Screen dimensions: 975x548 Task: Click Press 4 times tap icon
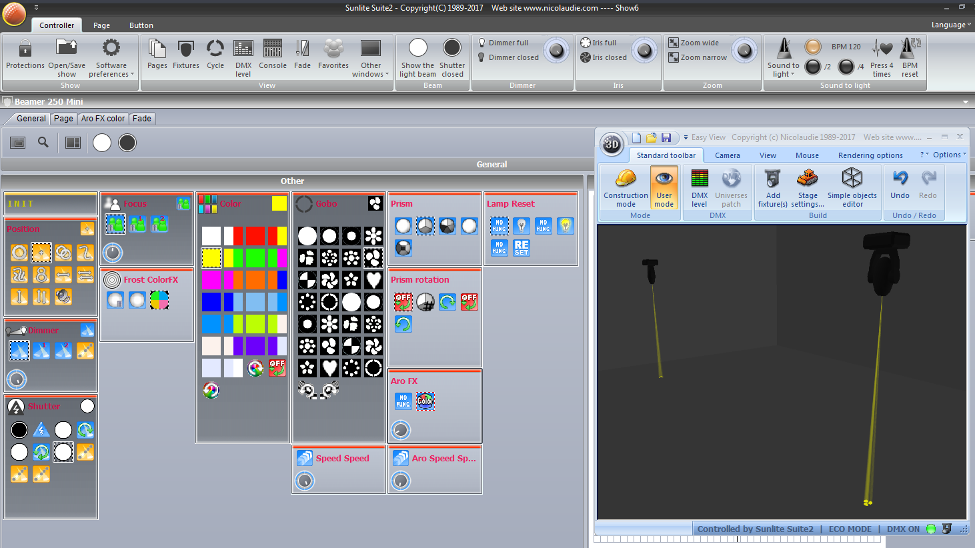pyautogui.click(x=882, y=49)
